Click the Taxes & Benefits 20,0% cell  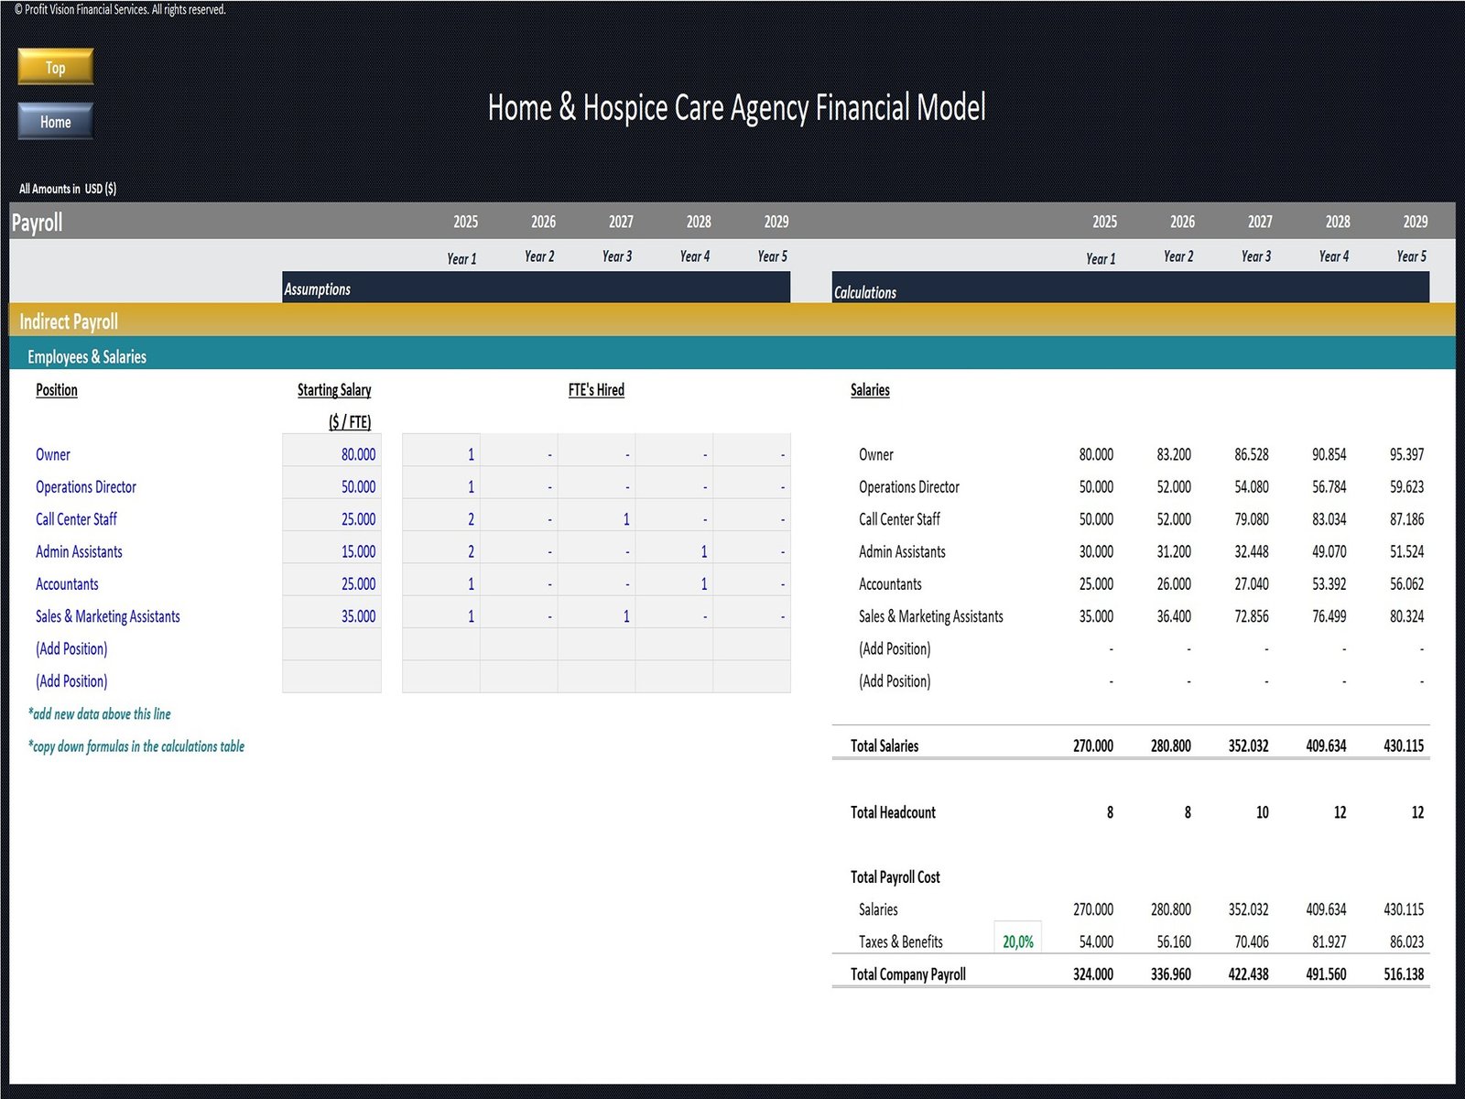(1017, 941)
